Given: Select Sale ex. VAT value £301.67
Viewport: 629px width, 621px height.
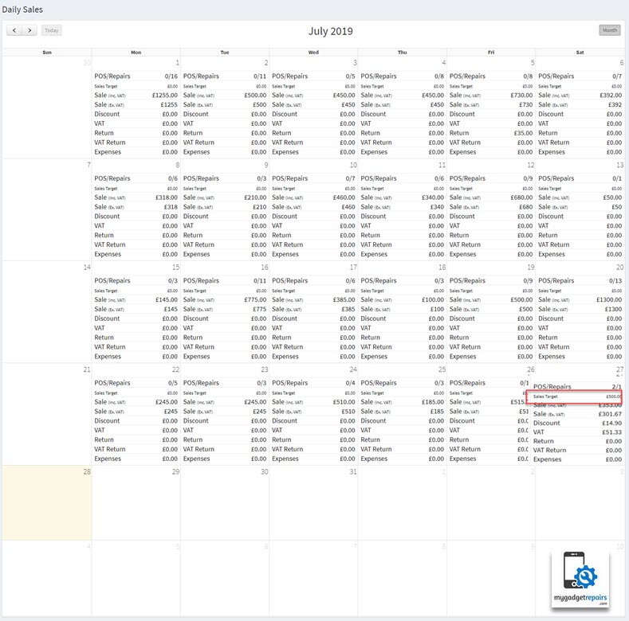Looking at the screenshot, I should [610, 414].
